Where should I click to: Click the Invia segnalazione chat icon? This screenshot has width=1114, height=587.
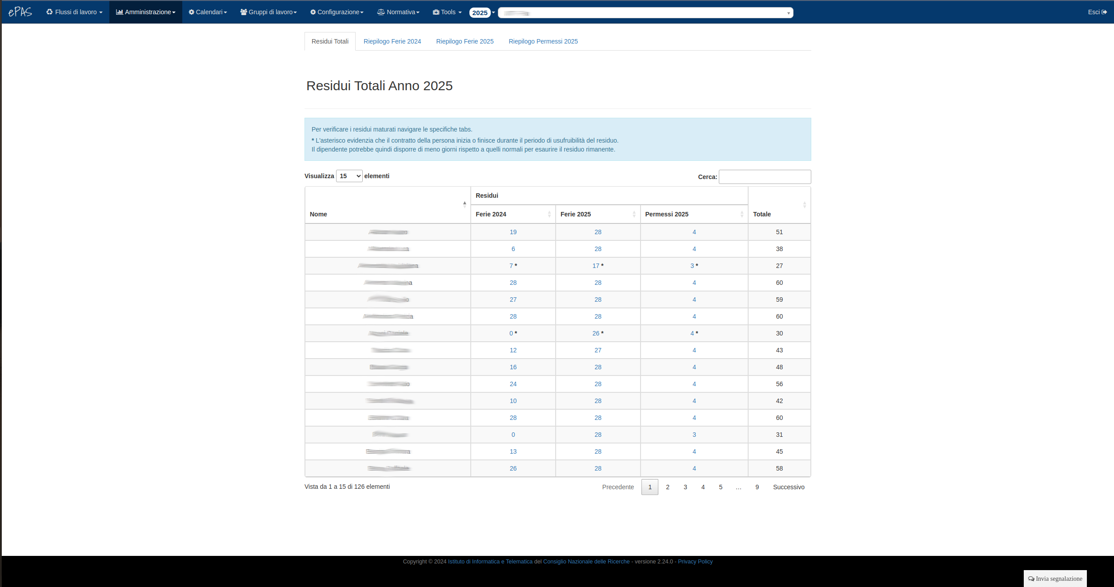[x=1031, y=579]
